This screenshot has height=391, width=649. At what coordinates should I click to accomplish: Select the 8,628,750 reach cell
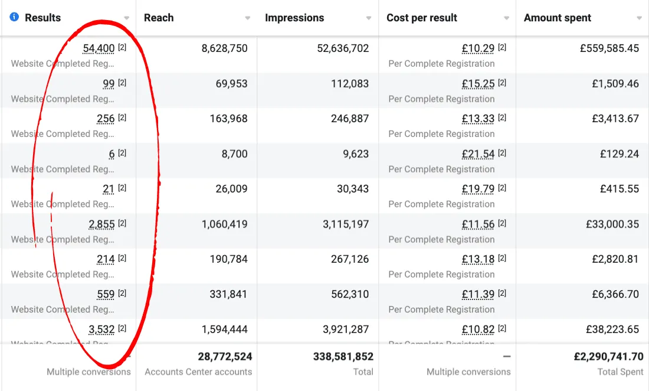(224, 48)
